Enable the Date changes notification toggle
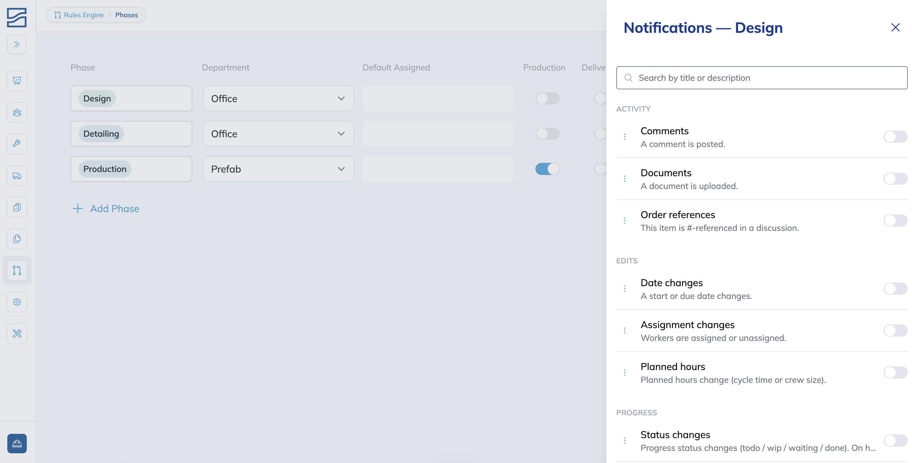The width and height of the screenshot is (912, 463). point(895,289)
